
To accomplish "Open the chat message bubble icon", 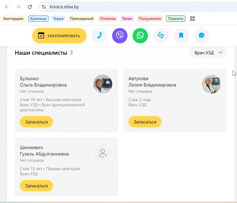I will tap(201, 36).
